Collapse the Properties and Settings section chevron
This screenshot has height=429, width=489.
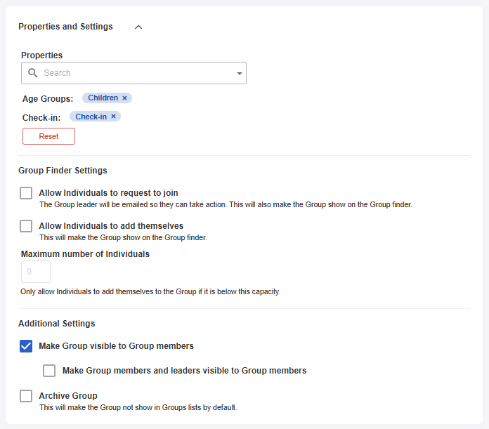click(x=138, y=27)
